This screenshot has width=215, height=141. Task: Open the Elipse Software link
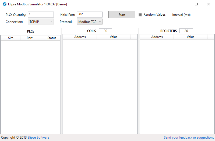pyautogui.click(x=38, y=138)
